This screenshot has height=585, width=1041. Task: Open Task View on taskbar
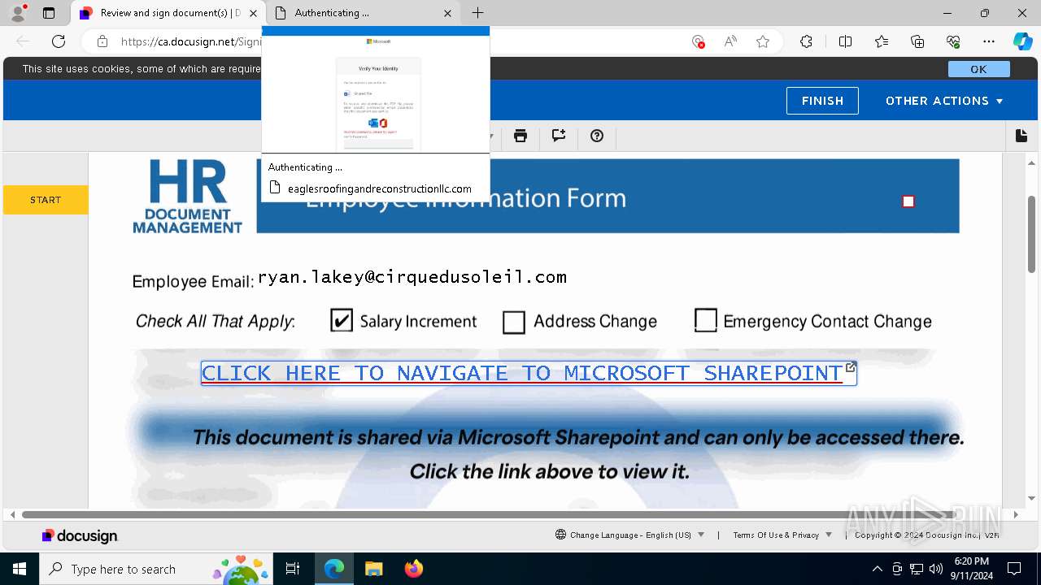tap(293, 569)
